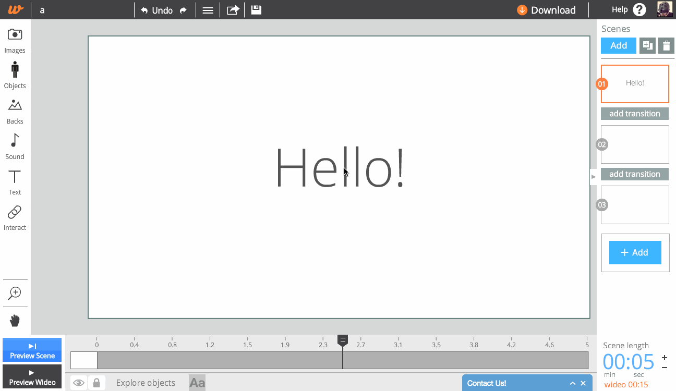Select scene 02 thumbnail

635,144
